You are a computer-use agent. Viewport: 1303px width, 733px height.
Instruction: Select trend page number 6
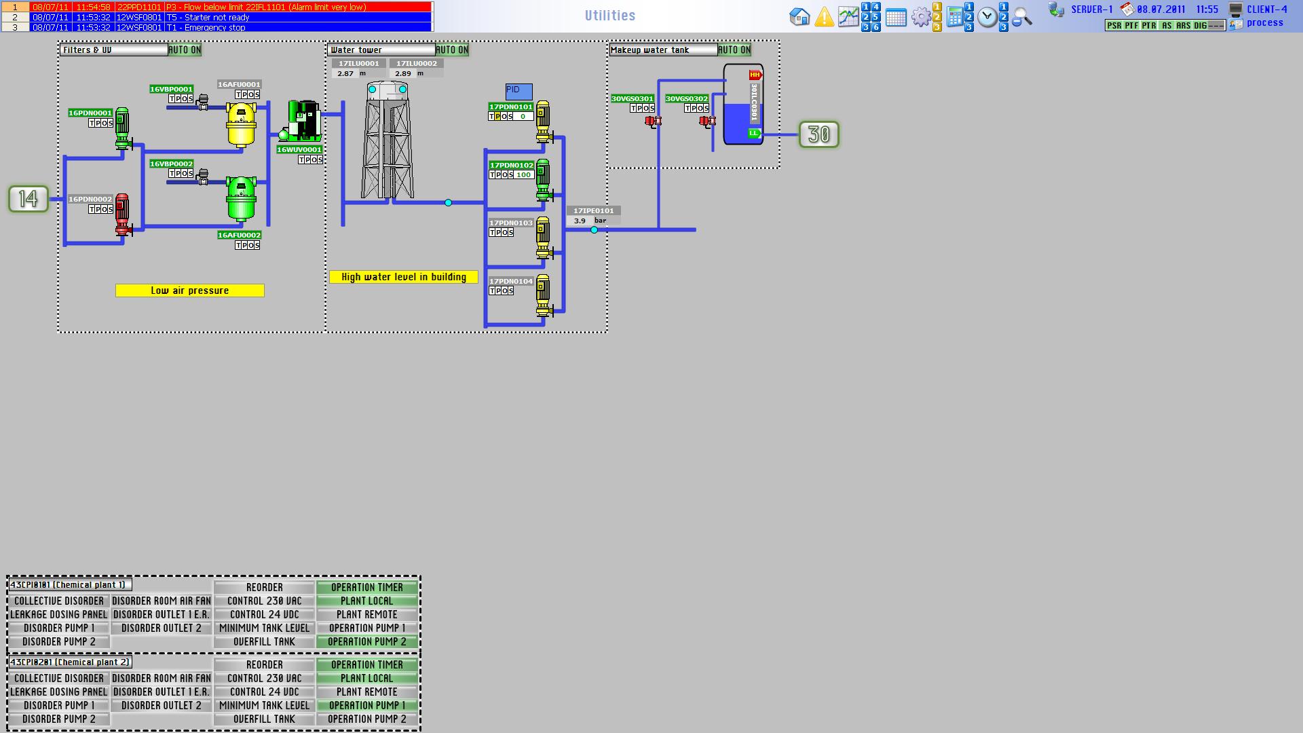click(x=876, y=27)
